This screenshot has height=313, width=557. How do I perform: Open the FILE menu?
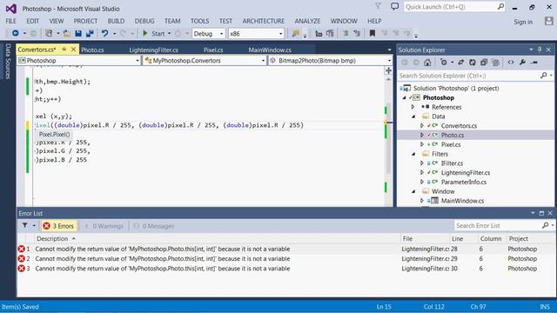coord(11,21)
